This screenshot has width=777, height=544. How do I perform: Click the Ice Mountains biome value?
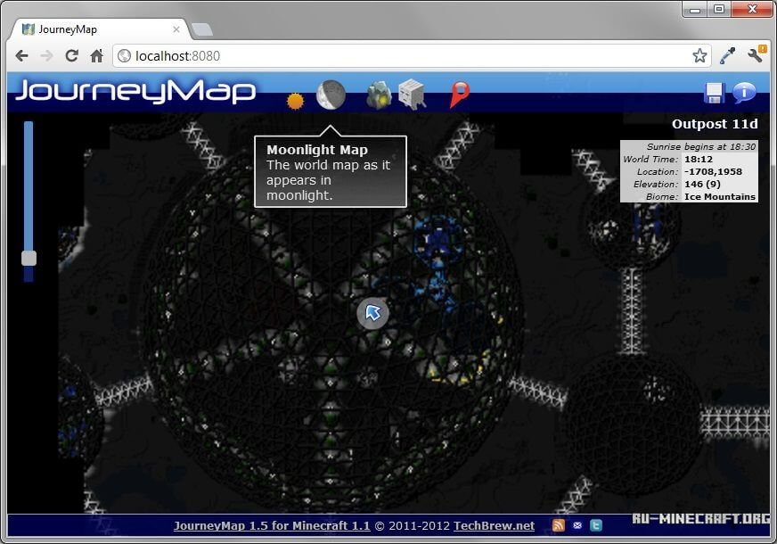tap(719, 197)
